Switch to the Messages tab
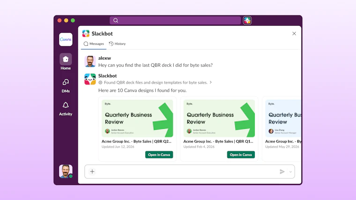Screen dimensions: 356x200 pyautogui.click(x=94, y=44)
